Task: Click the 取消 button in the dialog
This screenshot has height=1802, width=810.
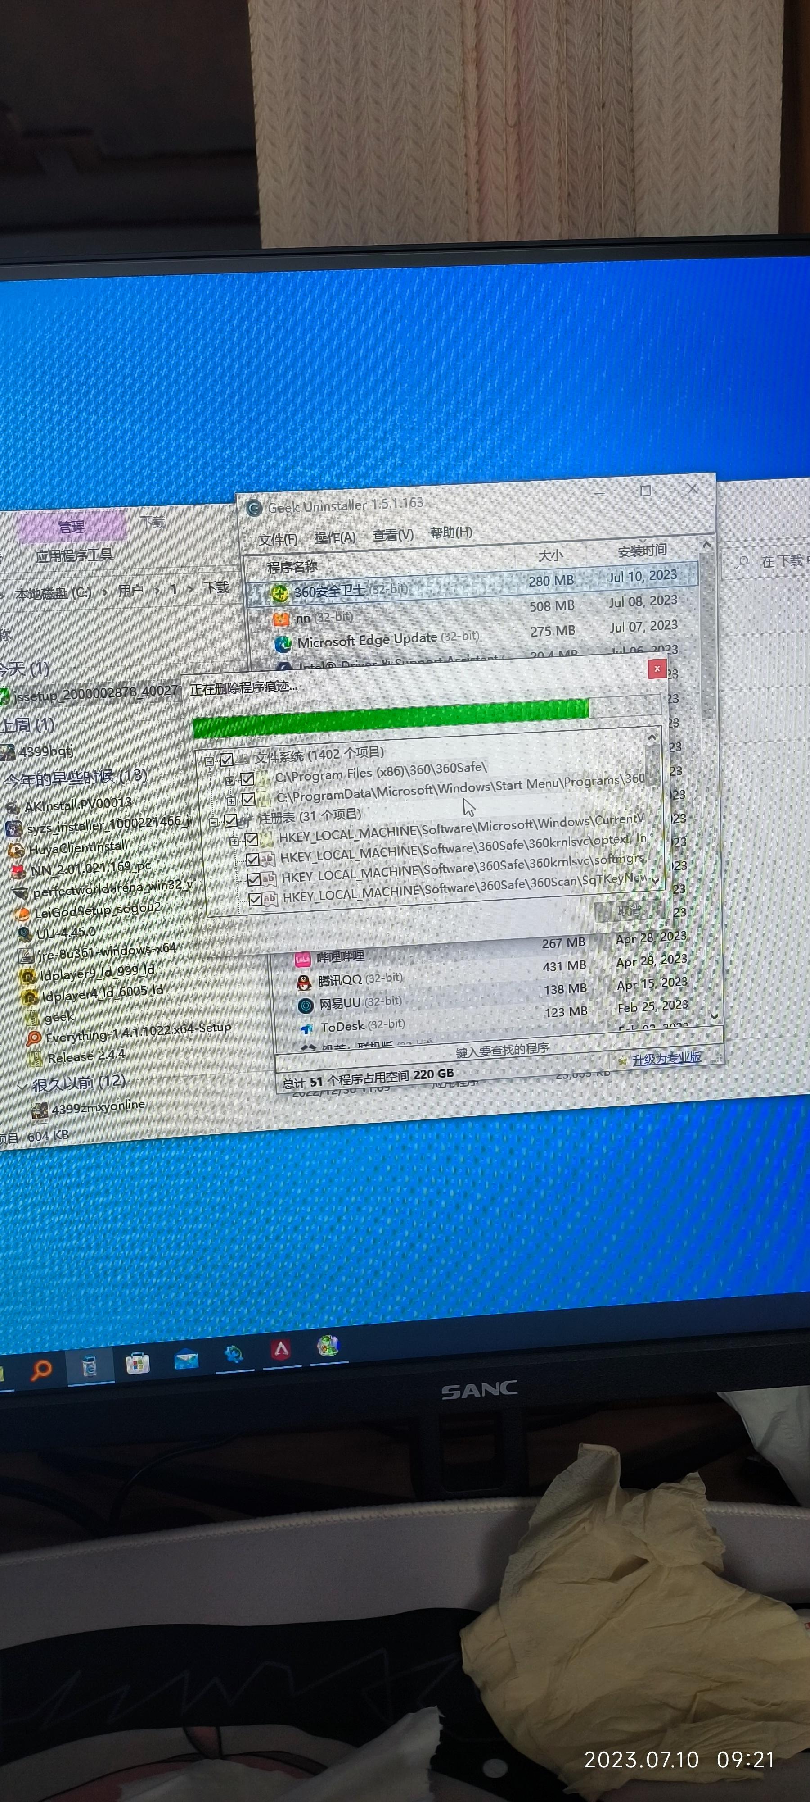Action: click(x=629, y=911)
